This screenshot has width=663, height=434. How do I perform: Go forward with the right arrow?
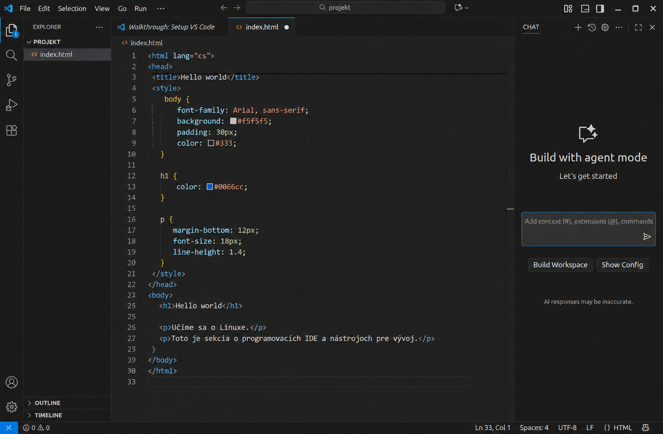(237, 8)
